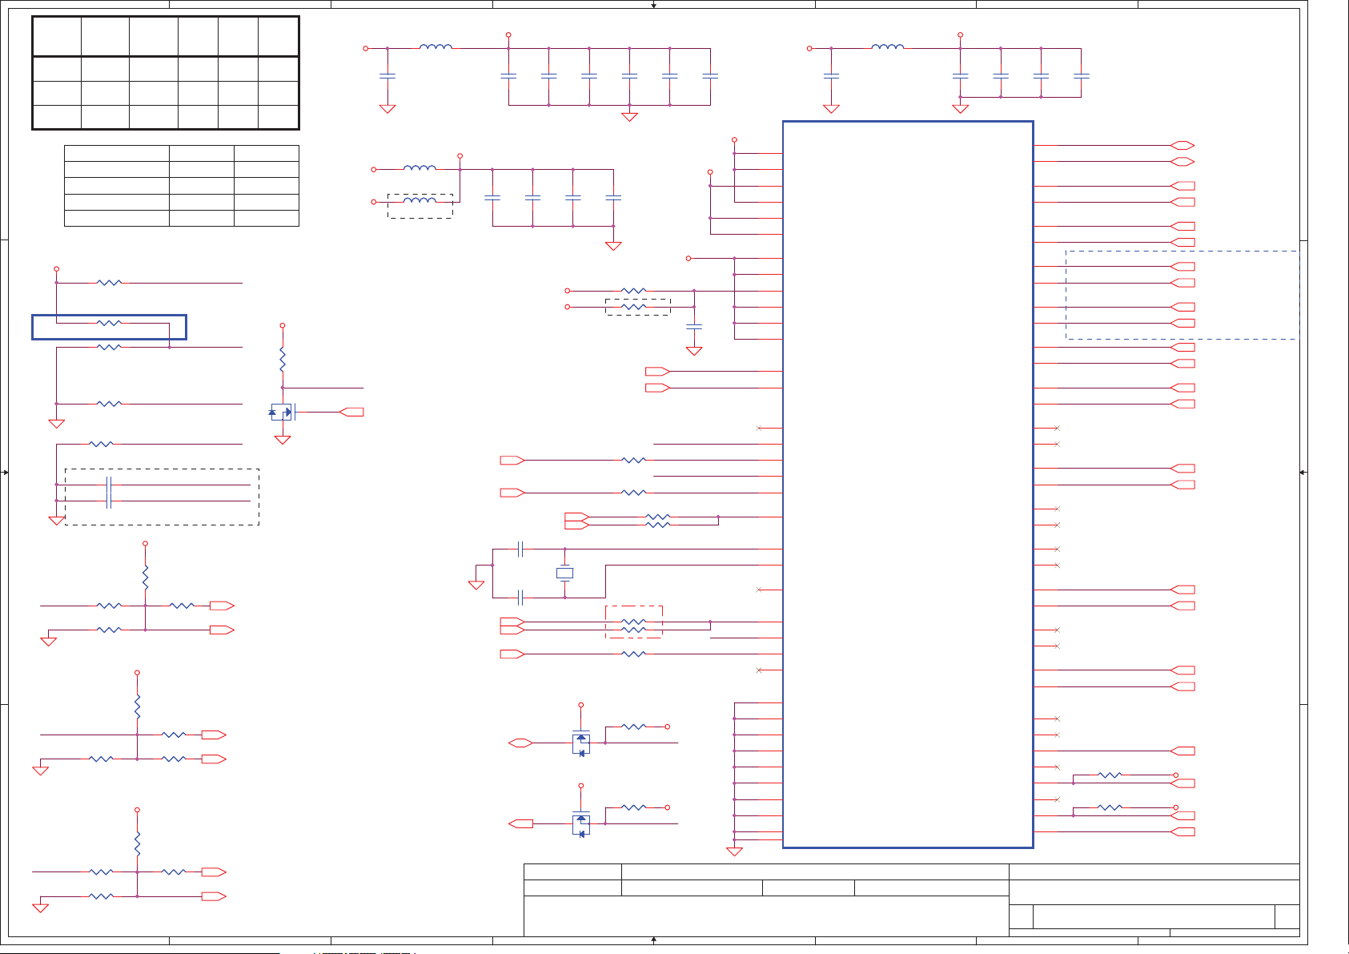Select the inductor in the top-left power filter

pos(436,47)
